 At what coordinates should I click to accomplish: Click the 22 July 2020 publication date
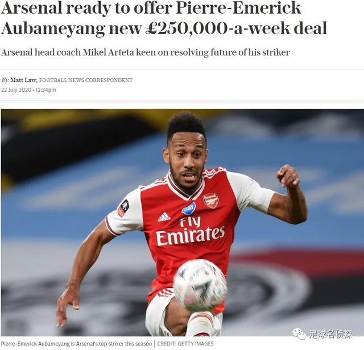coord(16,90)
